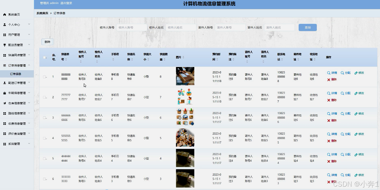The width and height of the screenshot is (380, 190).
Task: Select the home icon beside 系统首页
Action: point(4,14)
